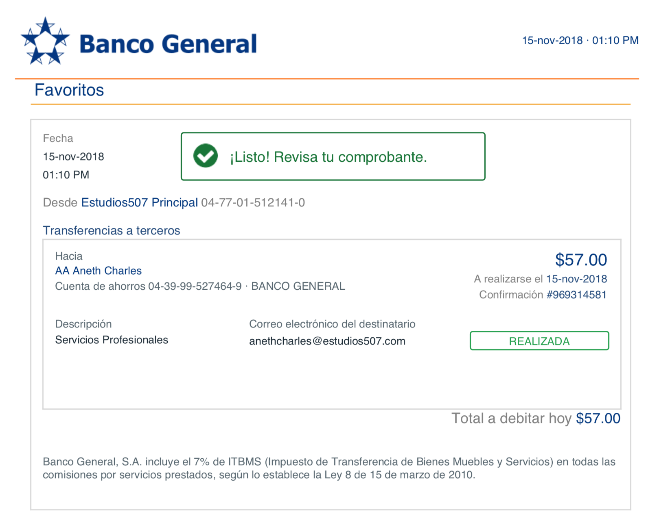The image size is (659, 527).
Task: Click the header timestamp 15-nov-2018 01:10 PM
Action: (x=580, y=40)
